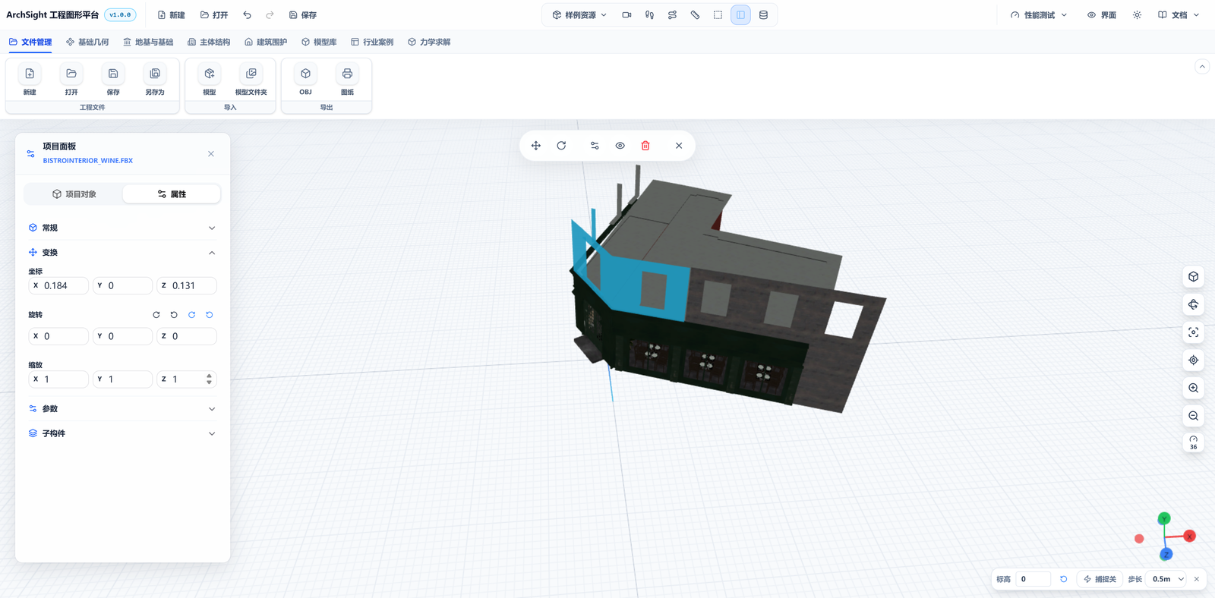1215x598 pixels.
Task: Click the redo arrow in the top bar
Action: [x=270, y=15]
